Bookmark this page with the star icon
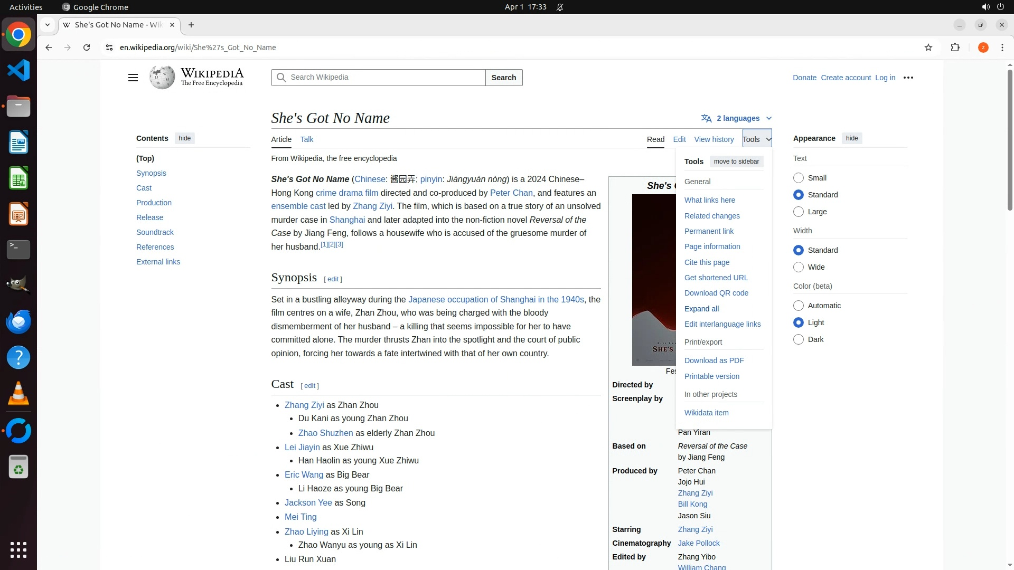 click(x=928, y=47)
